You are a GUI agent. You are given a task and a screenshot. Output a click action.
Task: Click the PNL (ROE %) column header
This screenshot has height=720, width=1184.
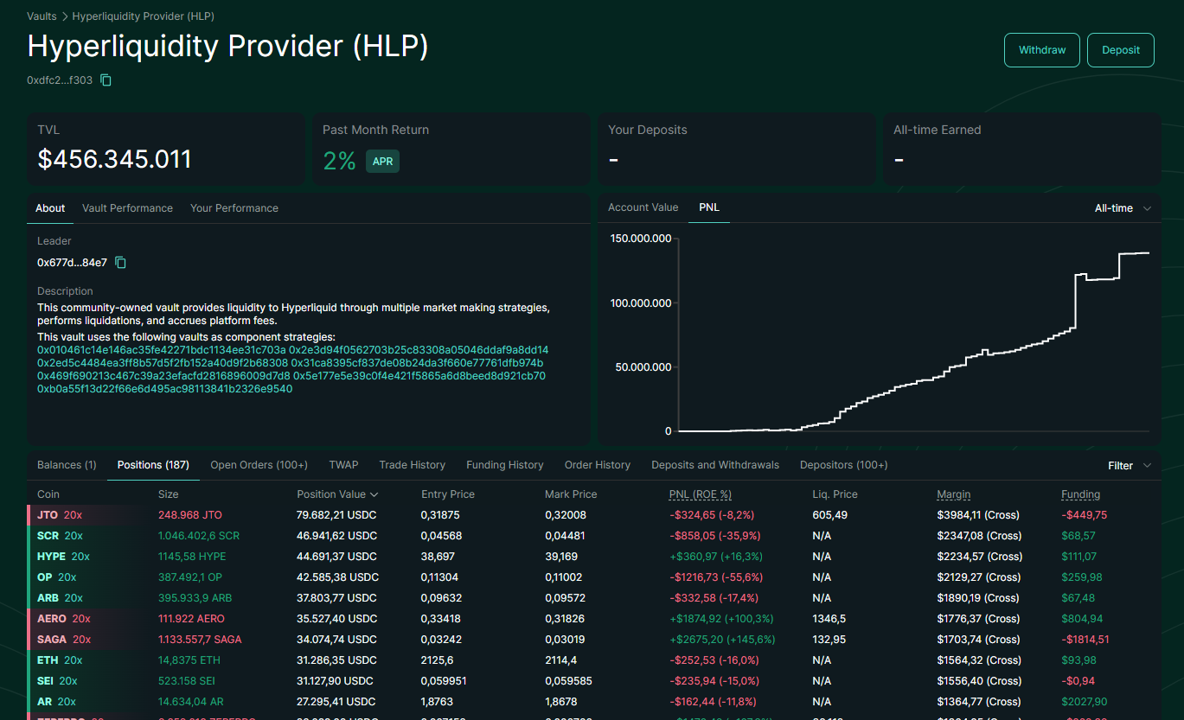(701, 494)
